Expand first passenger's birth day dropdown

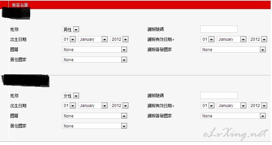point(69,39)
